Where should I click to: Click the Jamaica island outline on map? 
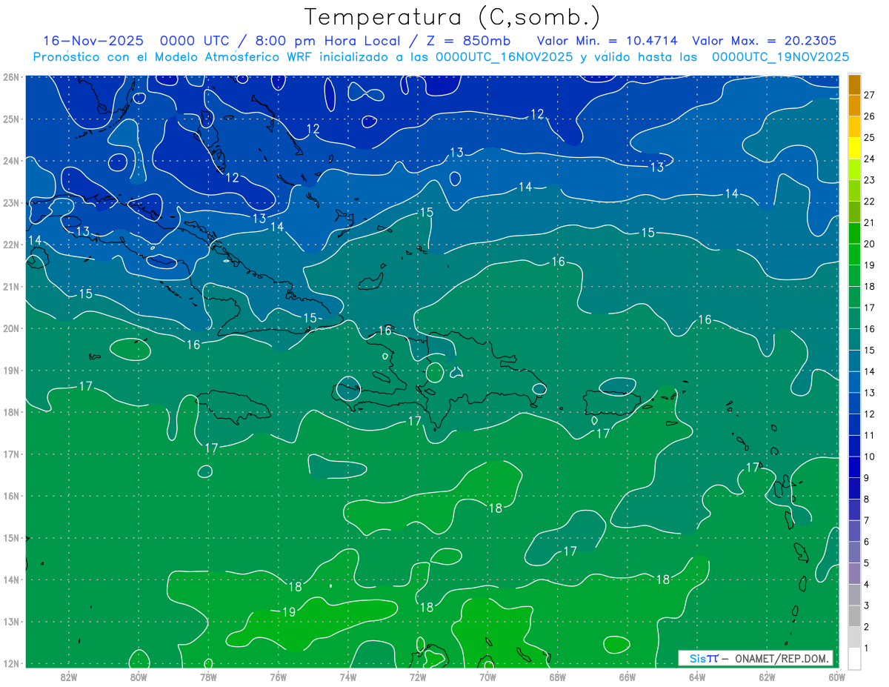click(232, 406)
